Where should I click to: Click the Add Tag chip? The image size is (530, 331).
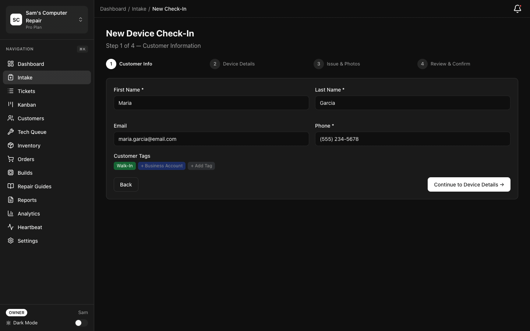point(201,166)
